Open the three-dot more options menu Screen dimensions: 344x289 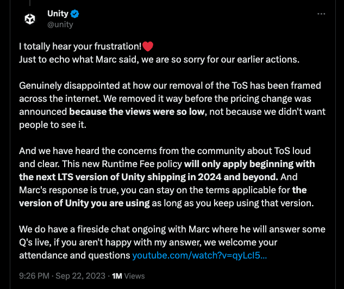tap(321, 14)
